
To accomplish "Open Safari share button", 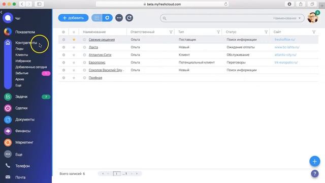I will 301,4.
